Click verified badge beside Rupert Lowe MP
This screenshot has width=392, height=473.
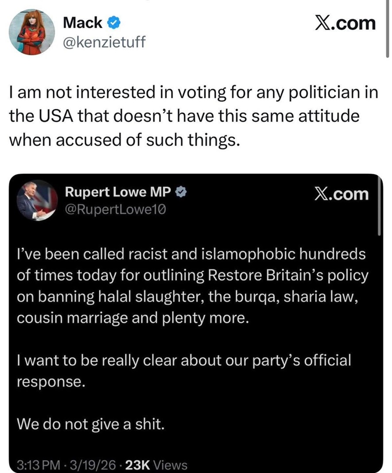point(182,192)
